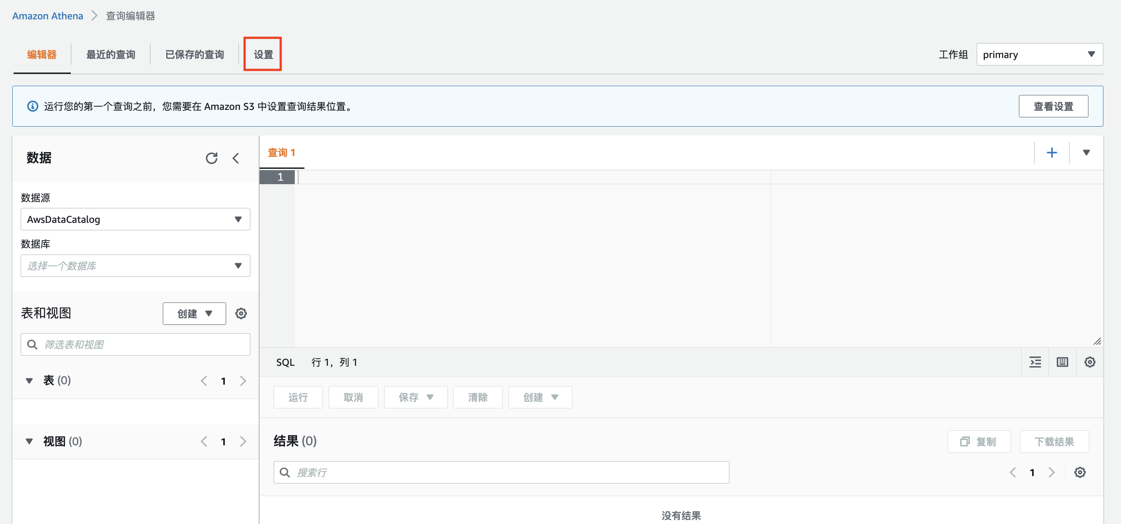Open the 表和视图 gear settings icon
Image resolution: width=1121 pixels, height=524 pixels.
click(241, 313)
